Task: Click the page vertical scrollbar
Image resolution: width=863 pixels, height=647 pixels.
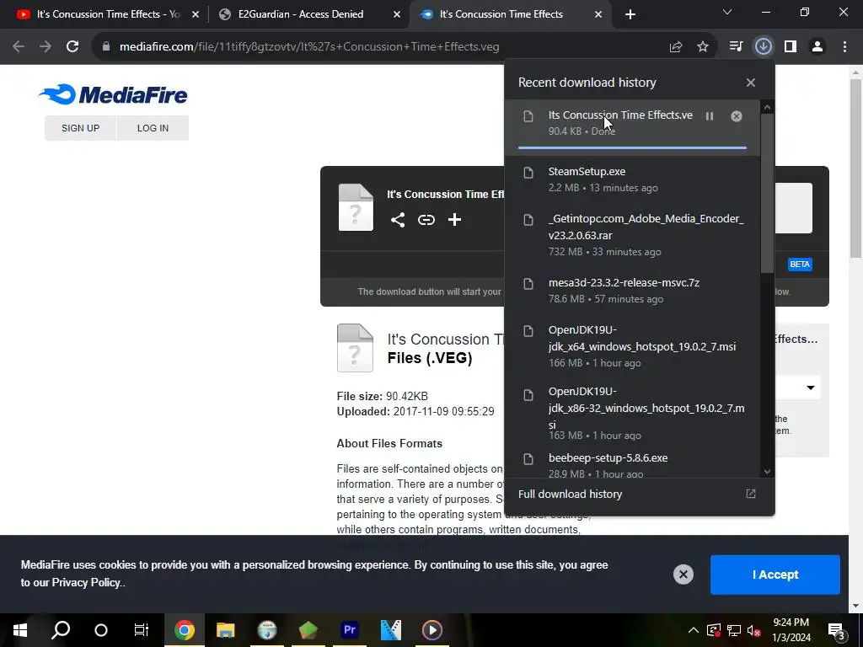Action: [855, 168]
